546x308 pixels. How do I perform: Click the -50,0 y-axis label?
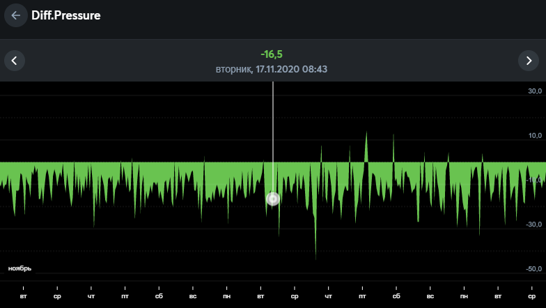[533, 269]
